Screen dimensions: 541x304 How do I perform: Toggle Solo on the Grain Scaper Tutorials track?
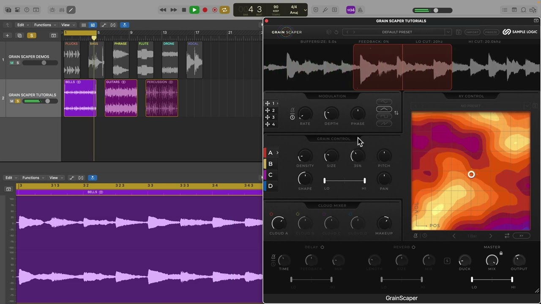point(18,101)
